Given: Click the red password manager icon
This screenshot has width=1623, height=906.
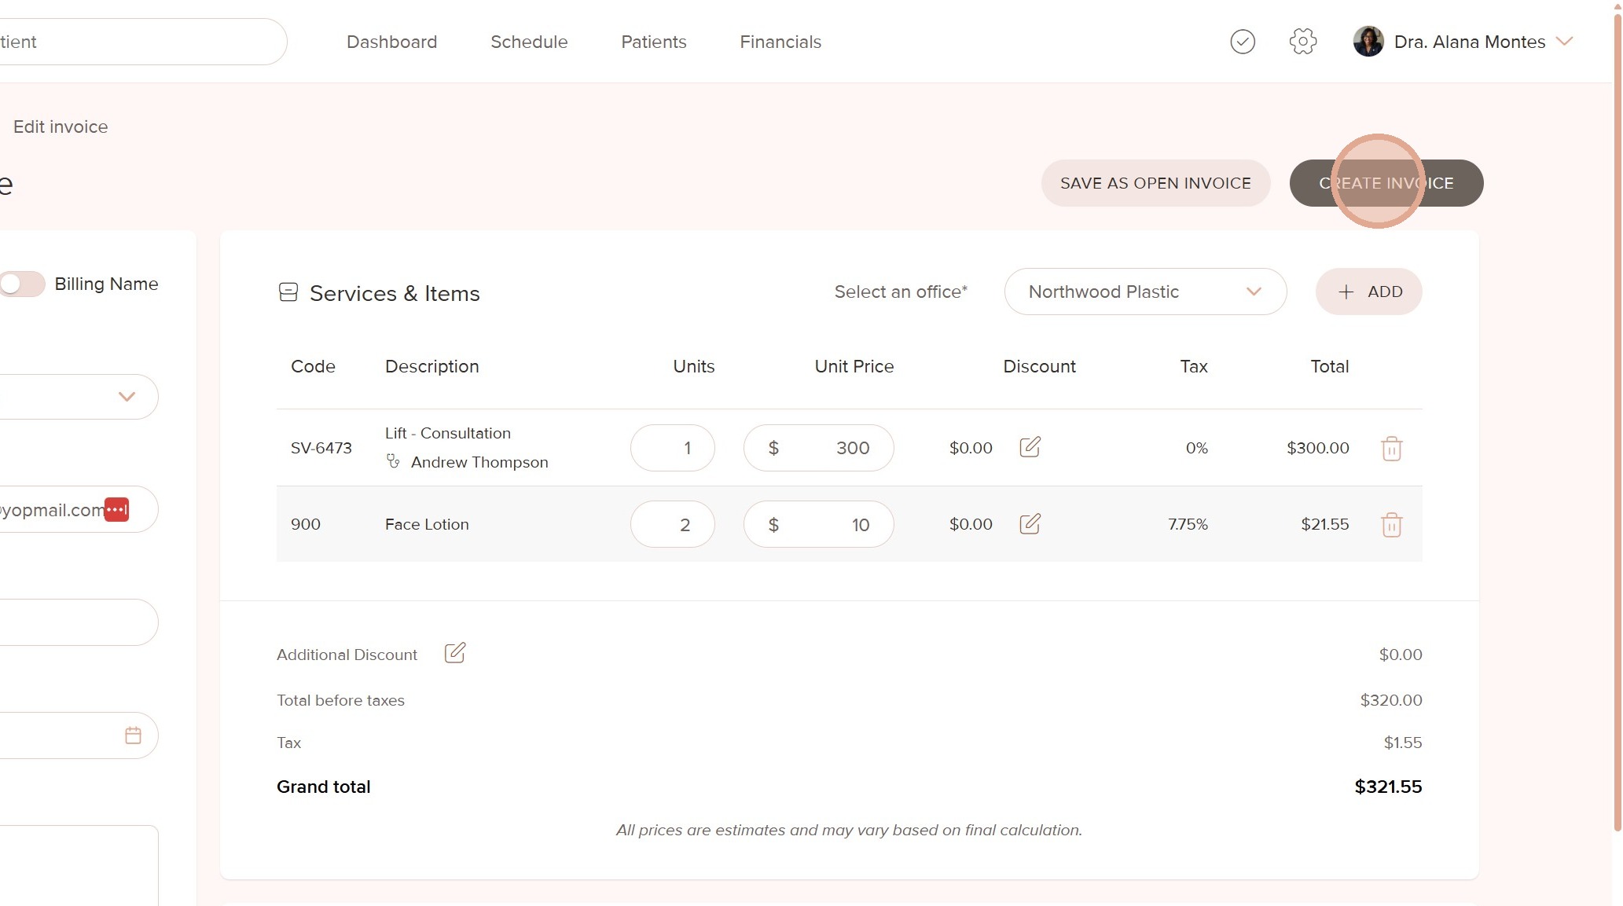Looking at the screenshot, I should pyautogui.click(x=116, y=509).
